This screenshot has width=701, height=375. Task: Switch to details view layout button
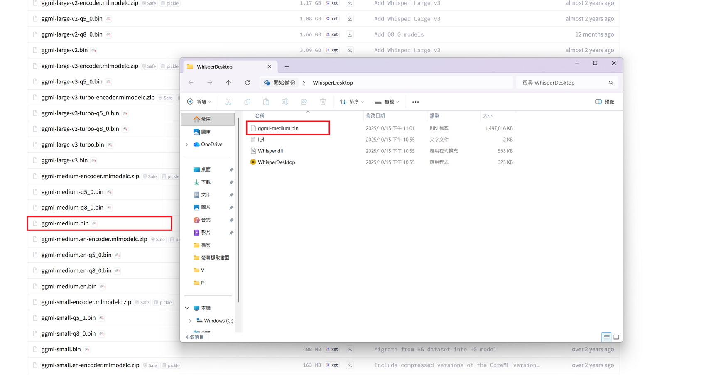point(606,337)
